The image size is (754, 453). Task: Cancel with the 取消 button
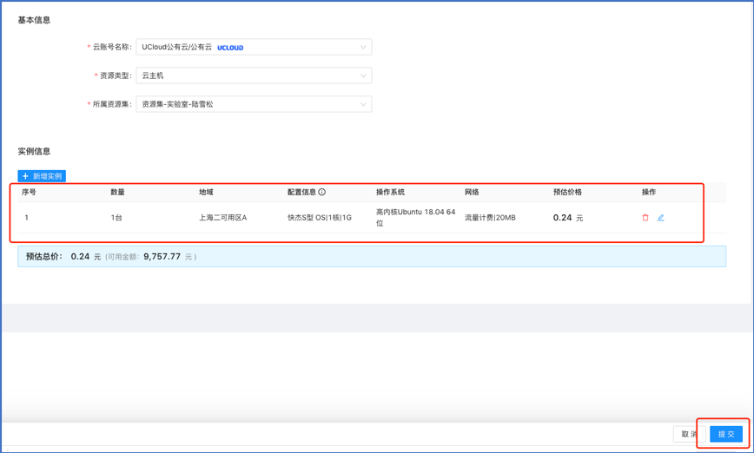pos(689,434)
